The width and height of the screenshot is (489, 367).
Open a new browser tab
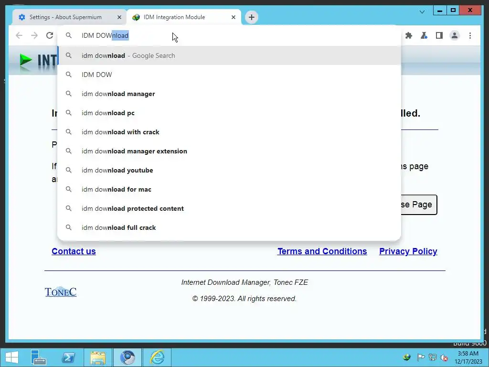[x=252, y=17]
